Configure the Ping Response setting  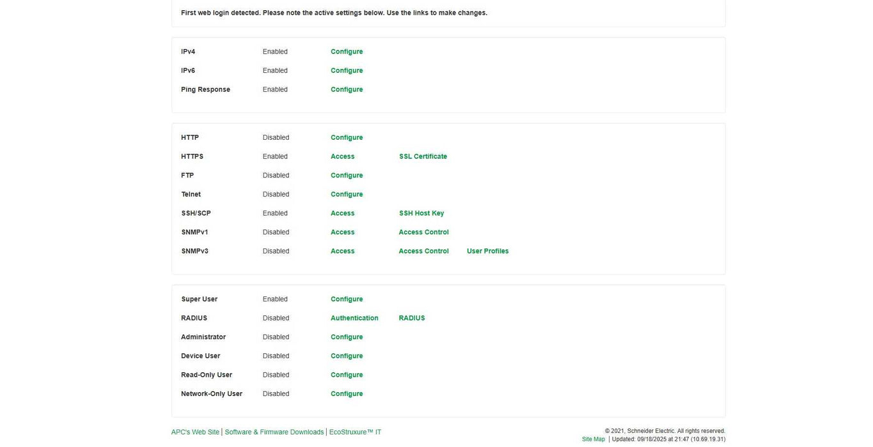(346, 89)
